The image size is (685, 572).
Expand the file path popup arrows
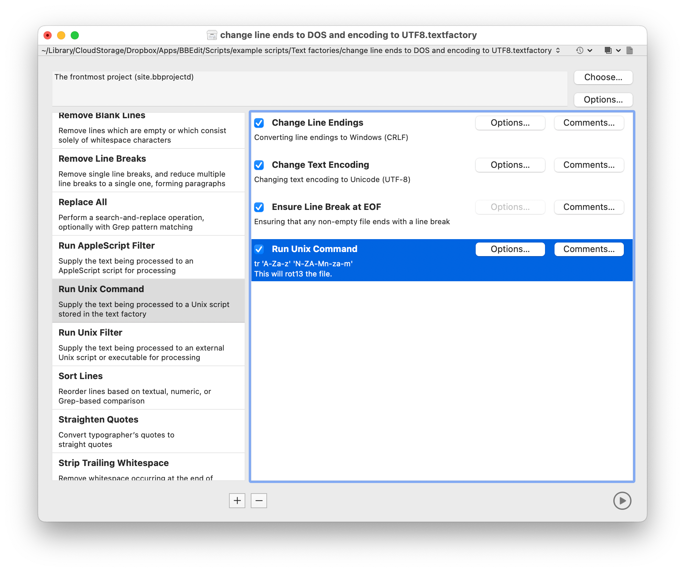click(x=558, y=51)
